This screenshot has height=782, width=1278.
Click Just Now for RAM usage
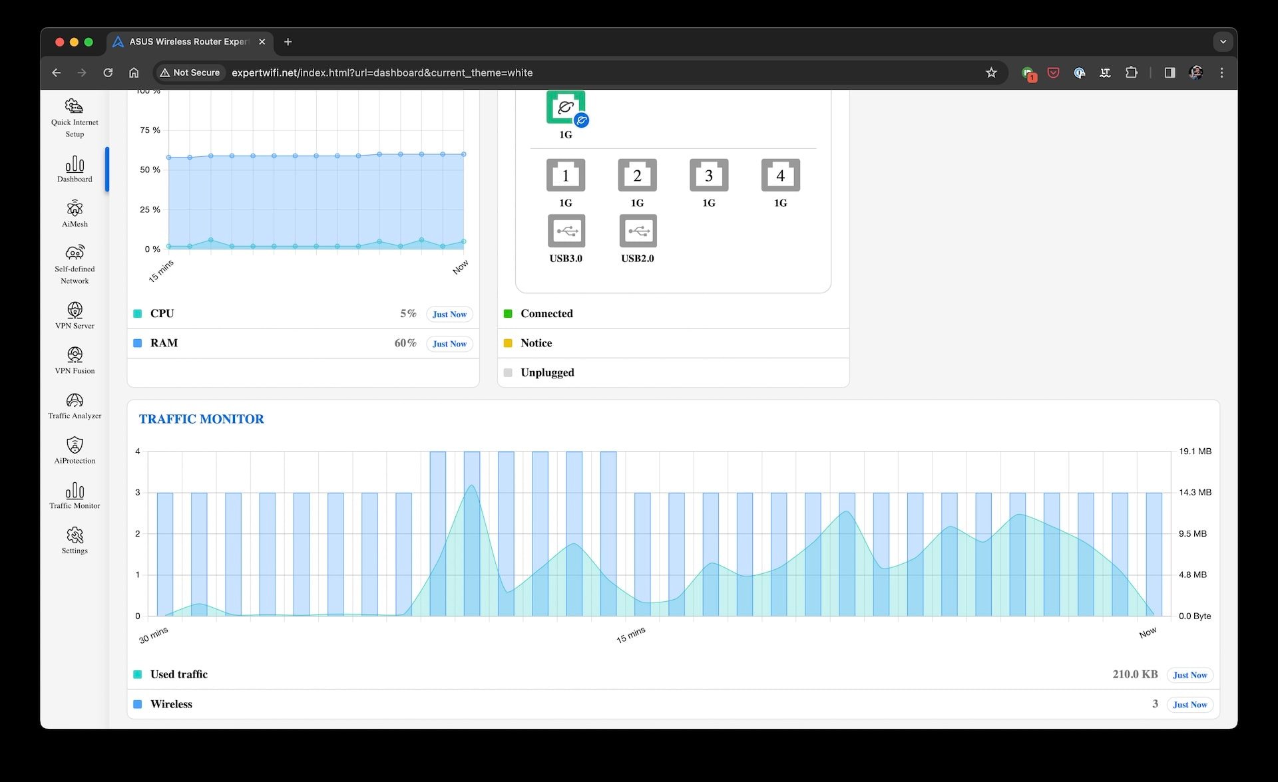coord(448,344)
